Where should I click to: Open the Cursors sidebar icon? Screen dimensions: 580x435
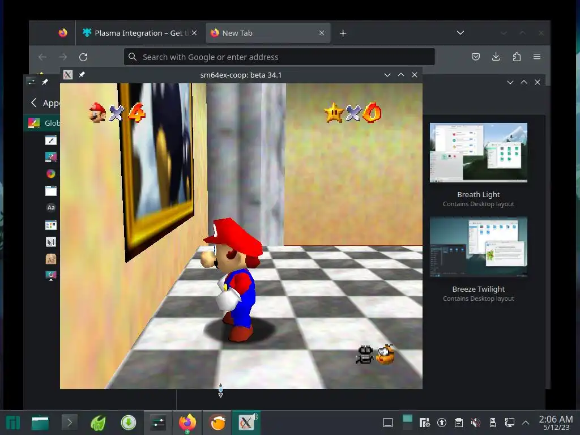tap(50, 241)
